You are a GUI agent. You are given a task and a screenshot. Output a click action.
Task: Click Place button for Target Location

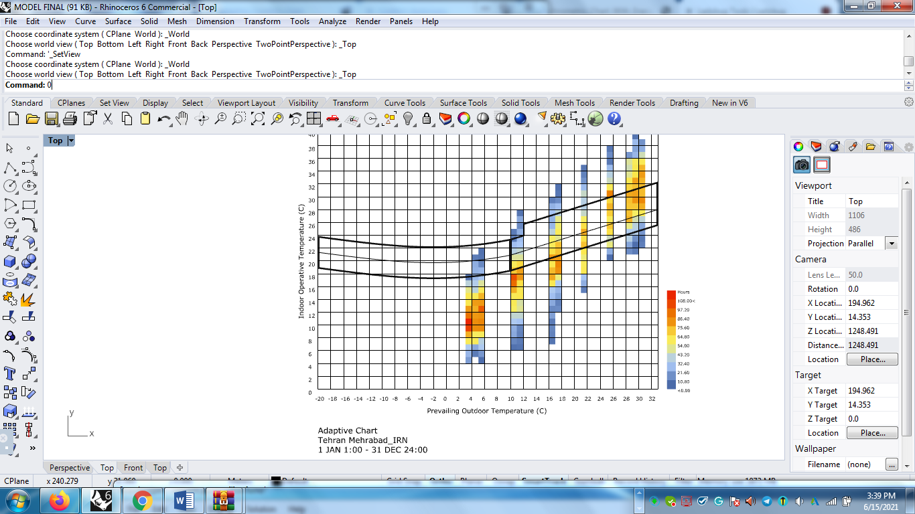(x=873, y=433)
